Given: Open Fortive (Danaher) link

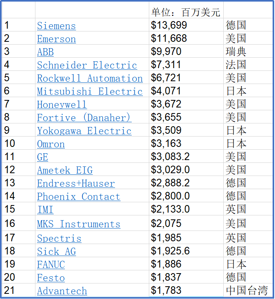Looking at the screenshot, I should [84, 118].
